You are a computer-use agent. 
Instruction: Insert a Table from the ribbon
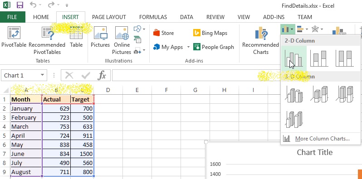tap(76, 37)
